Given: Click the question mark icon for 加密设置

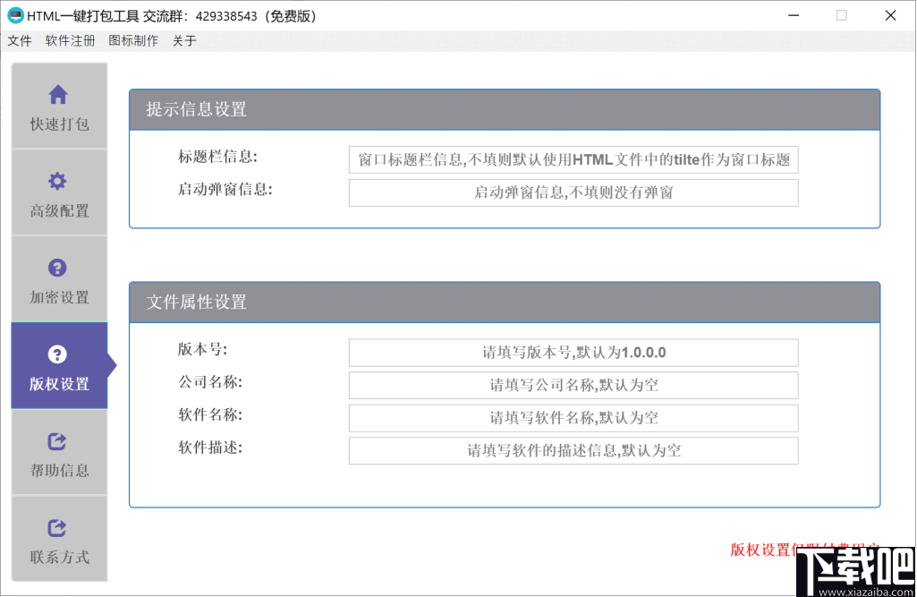Looking at the screenshot, I should point(57,266).
